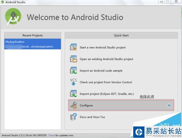Click the new Android Studio project icon
Image resolution: width=182 pixels, height=138 pixels.
(74, 47)
